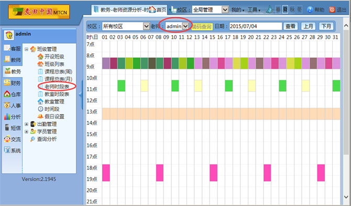
Task: Click the 帮助 help icon
Action: [310, 9]
